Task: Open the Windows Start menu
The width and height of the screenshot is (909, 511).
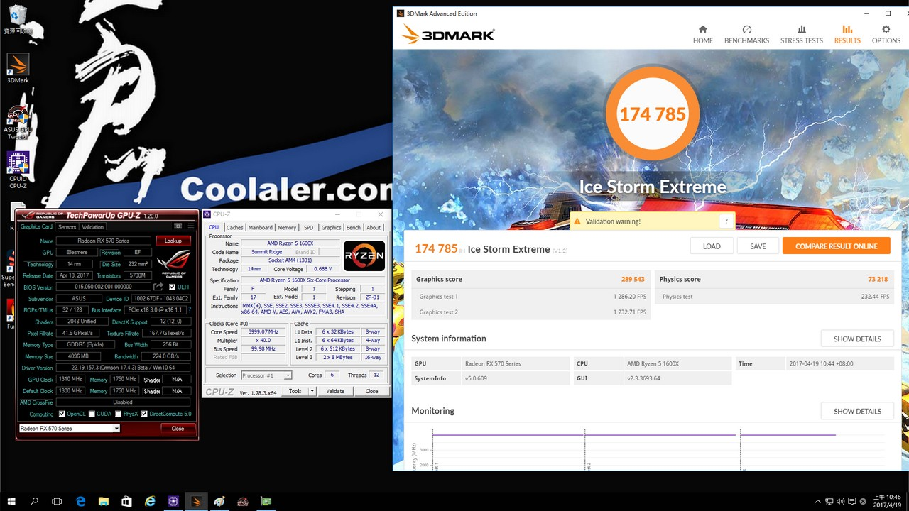Action: 12,501
